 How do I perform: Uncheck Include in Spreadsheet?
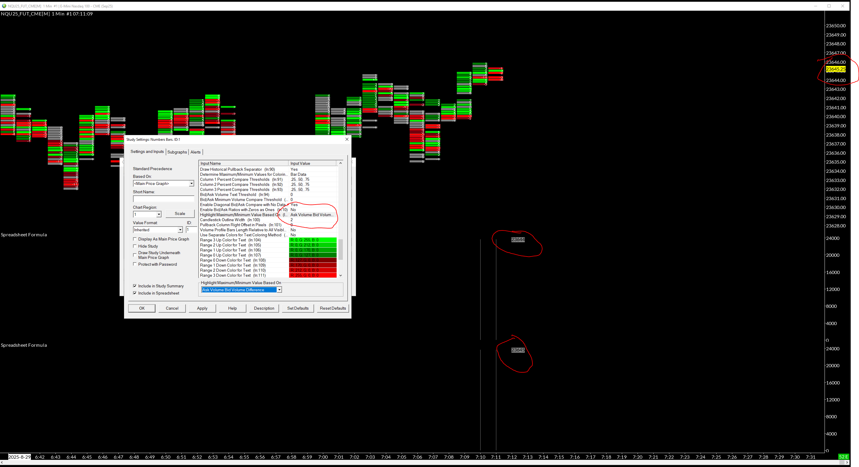click(x=135, y=293)
